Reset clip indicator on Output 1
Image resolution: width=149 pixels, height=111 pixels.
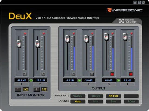click(x=74, y=33)
